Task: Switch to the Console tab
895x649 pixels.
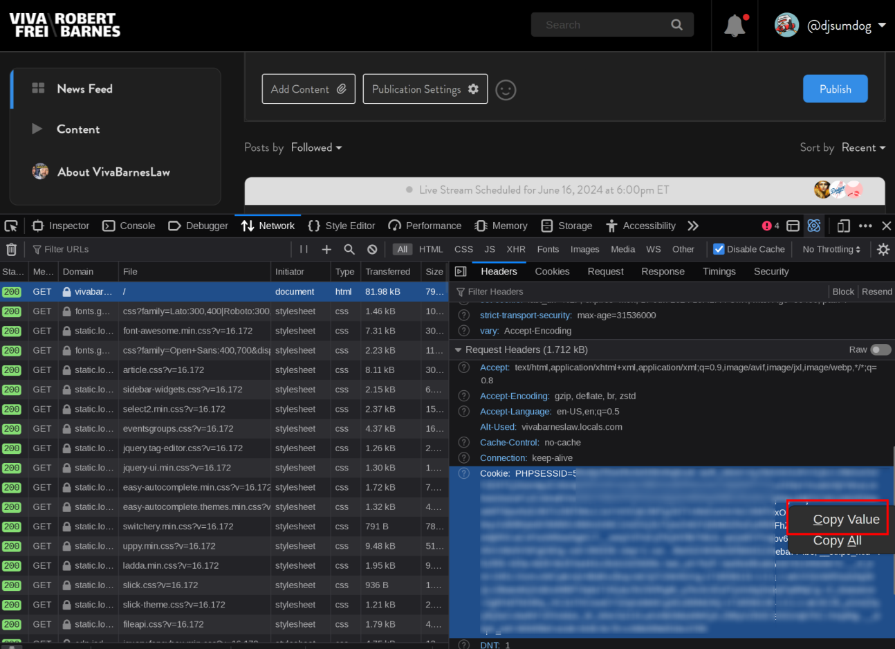Action: [129, 226]
